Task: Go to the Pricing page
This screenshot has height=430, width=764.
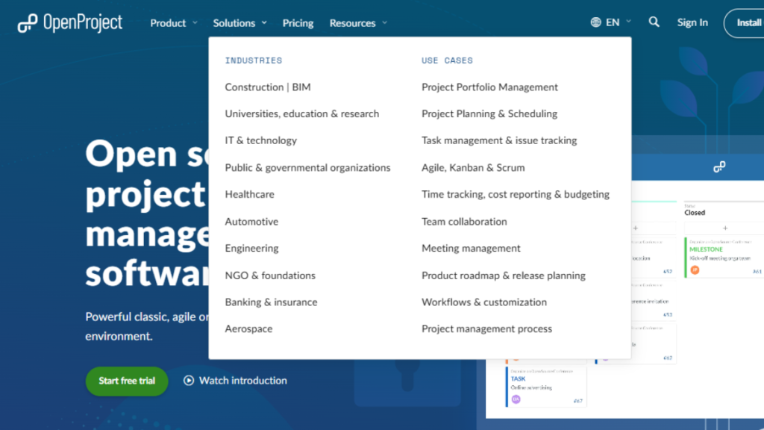Action: [298, 23]
